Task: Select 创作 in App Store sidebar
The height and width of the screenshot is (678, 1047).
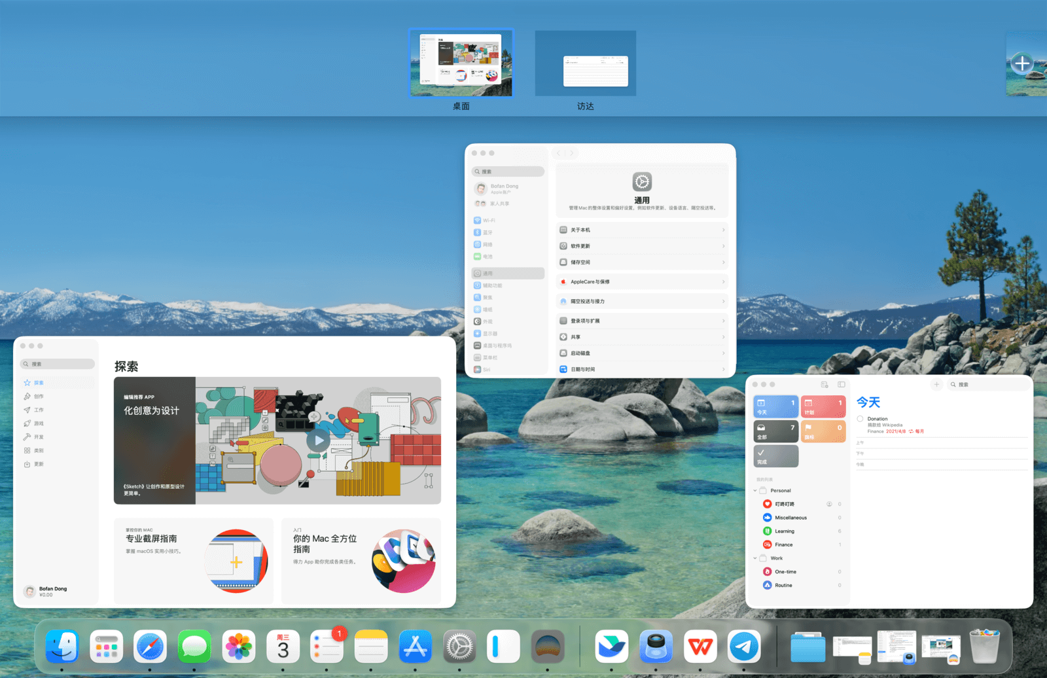Action: coord(39,397)
